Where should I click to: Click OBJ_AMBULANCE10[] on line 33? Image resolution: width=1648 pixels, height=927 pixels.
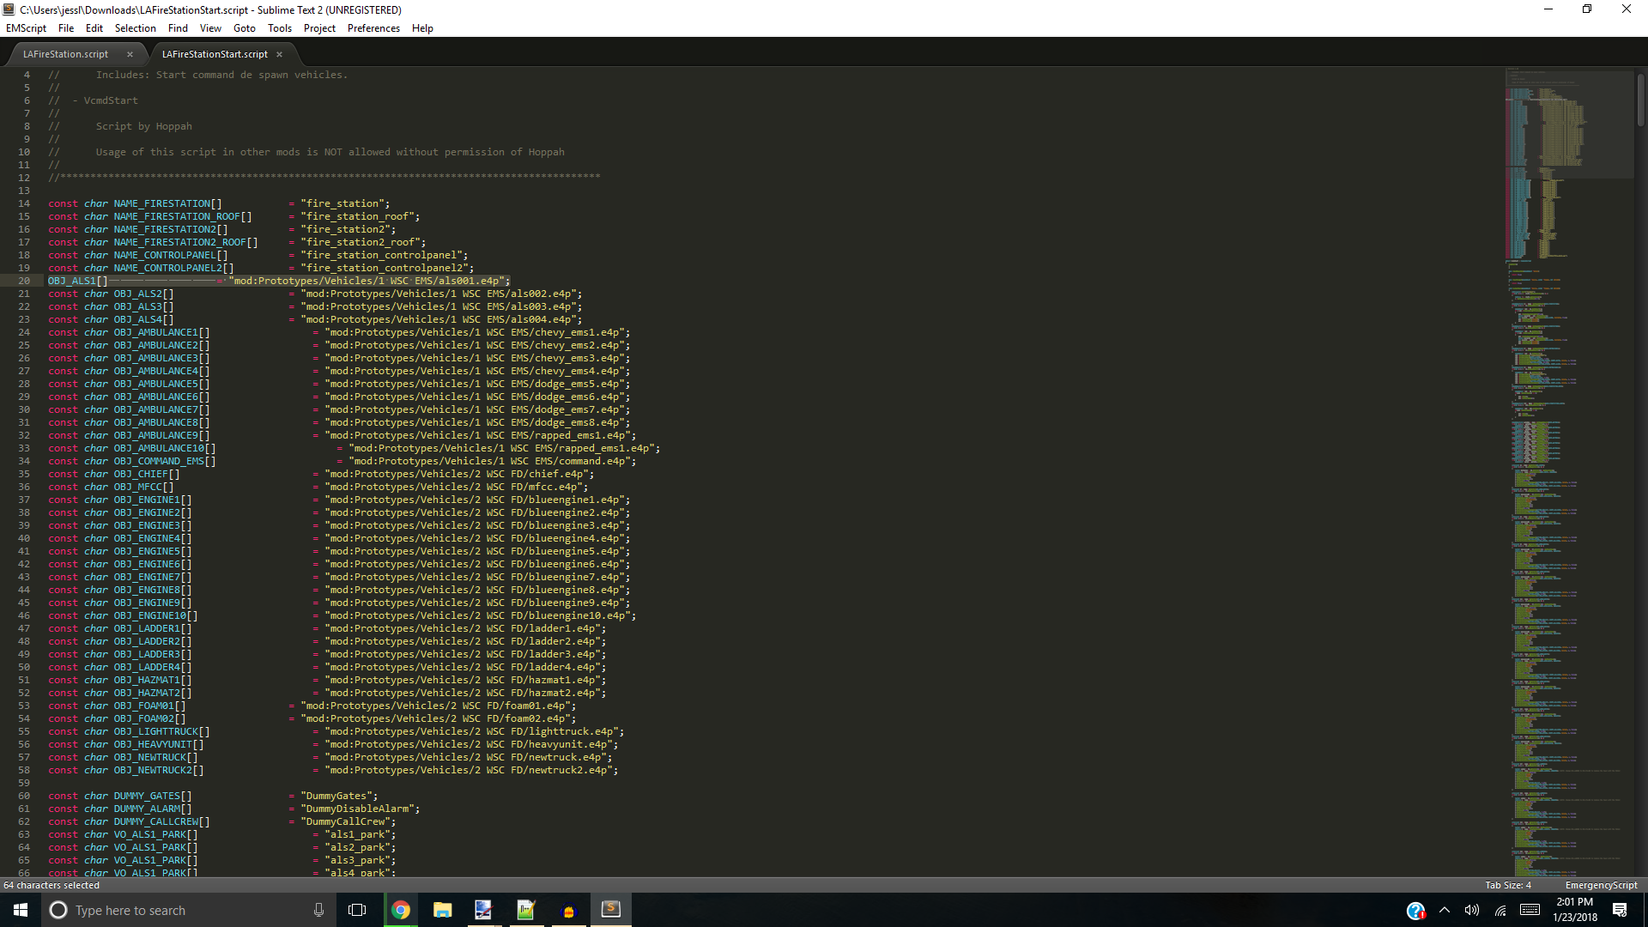pos(165,448)
